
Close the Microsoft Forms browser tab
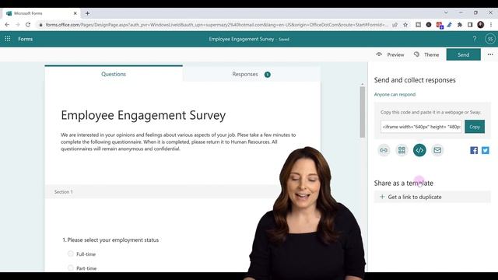[x=75, y=13]
